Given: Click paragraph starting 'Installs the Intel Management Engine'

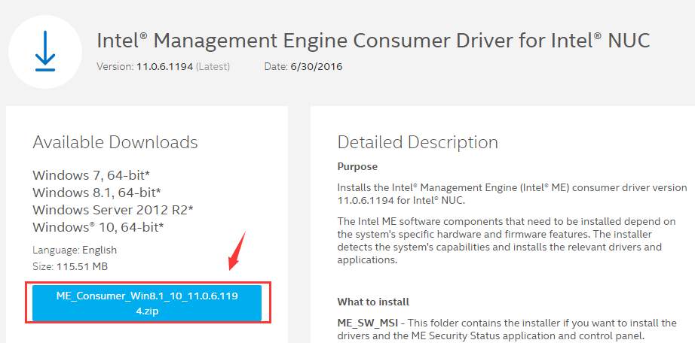Looking at the screenshot, I should click(511, 194).
